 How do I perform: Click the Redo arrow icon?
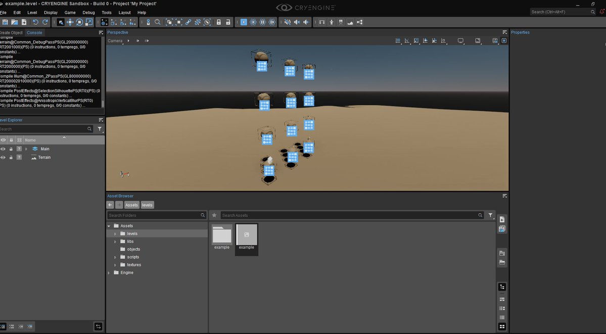[x=45, y=22]
